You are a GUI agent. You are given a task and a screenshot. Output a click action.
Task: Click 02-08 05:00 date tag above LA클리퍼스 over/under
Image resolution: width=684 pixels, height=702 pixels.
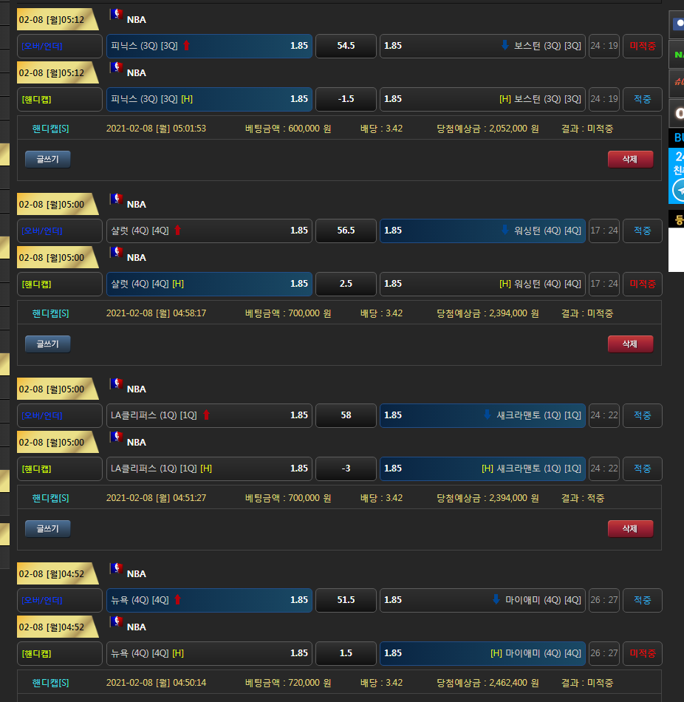tap(54, 389)
